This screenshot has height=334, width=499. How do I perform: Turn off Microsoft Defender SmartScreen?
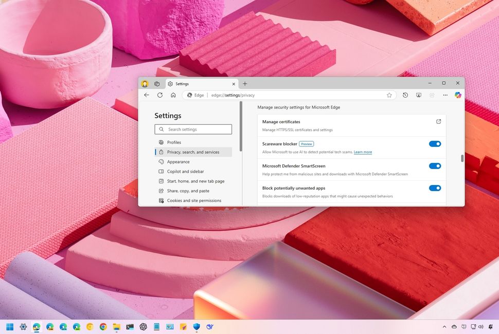coord(435,166)
